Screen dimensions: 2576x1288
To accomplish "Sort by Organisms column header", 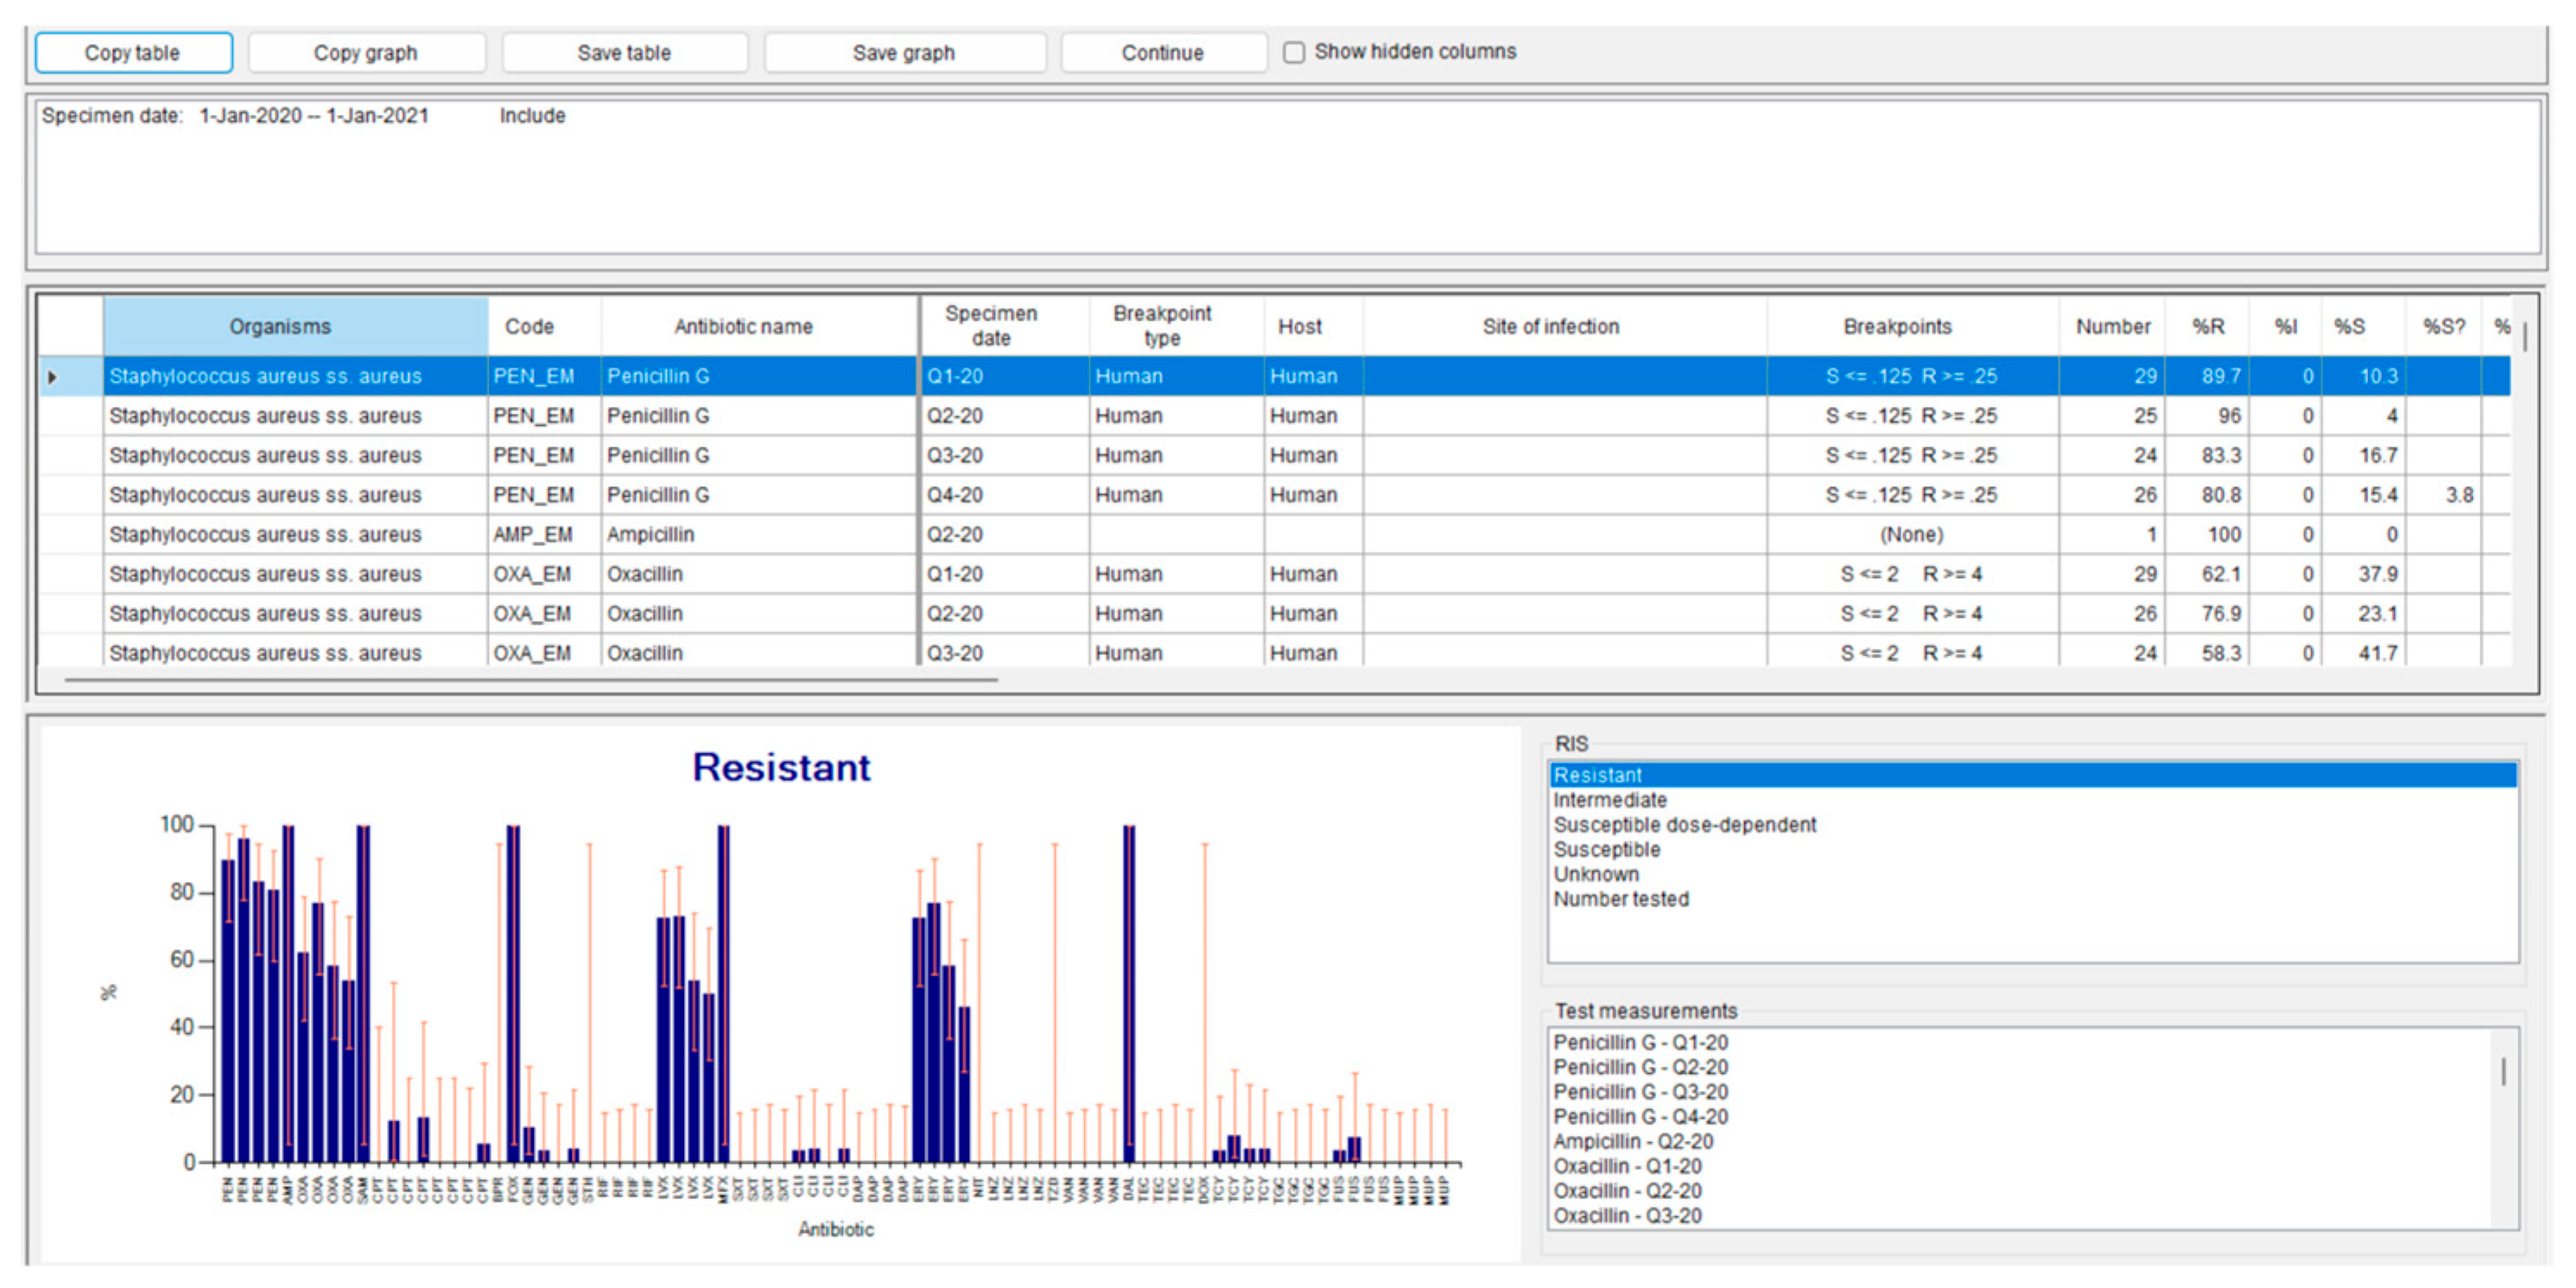I will point(280,326).
